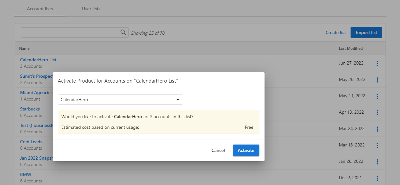Image resolution: width=400 pixels, height=185 pixels.
Task: Confirm with the Activate button
Action: point(246,150)
